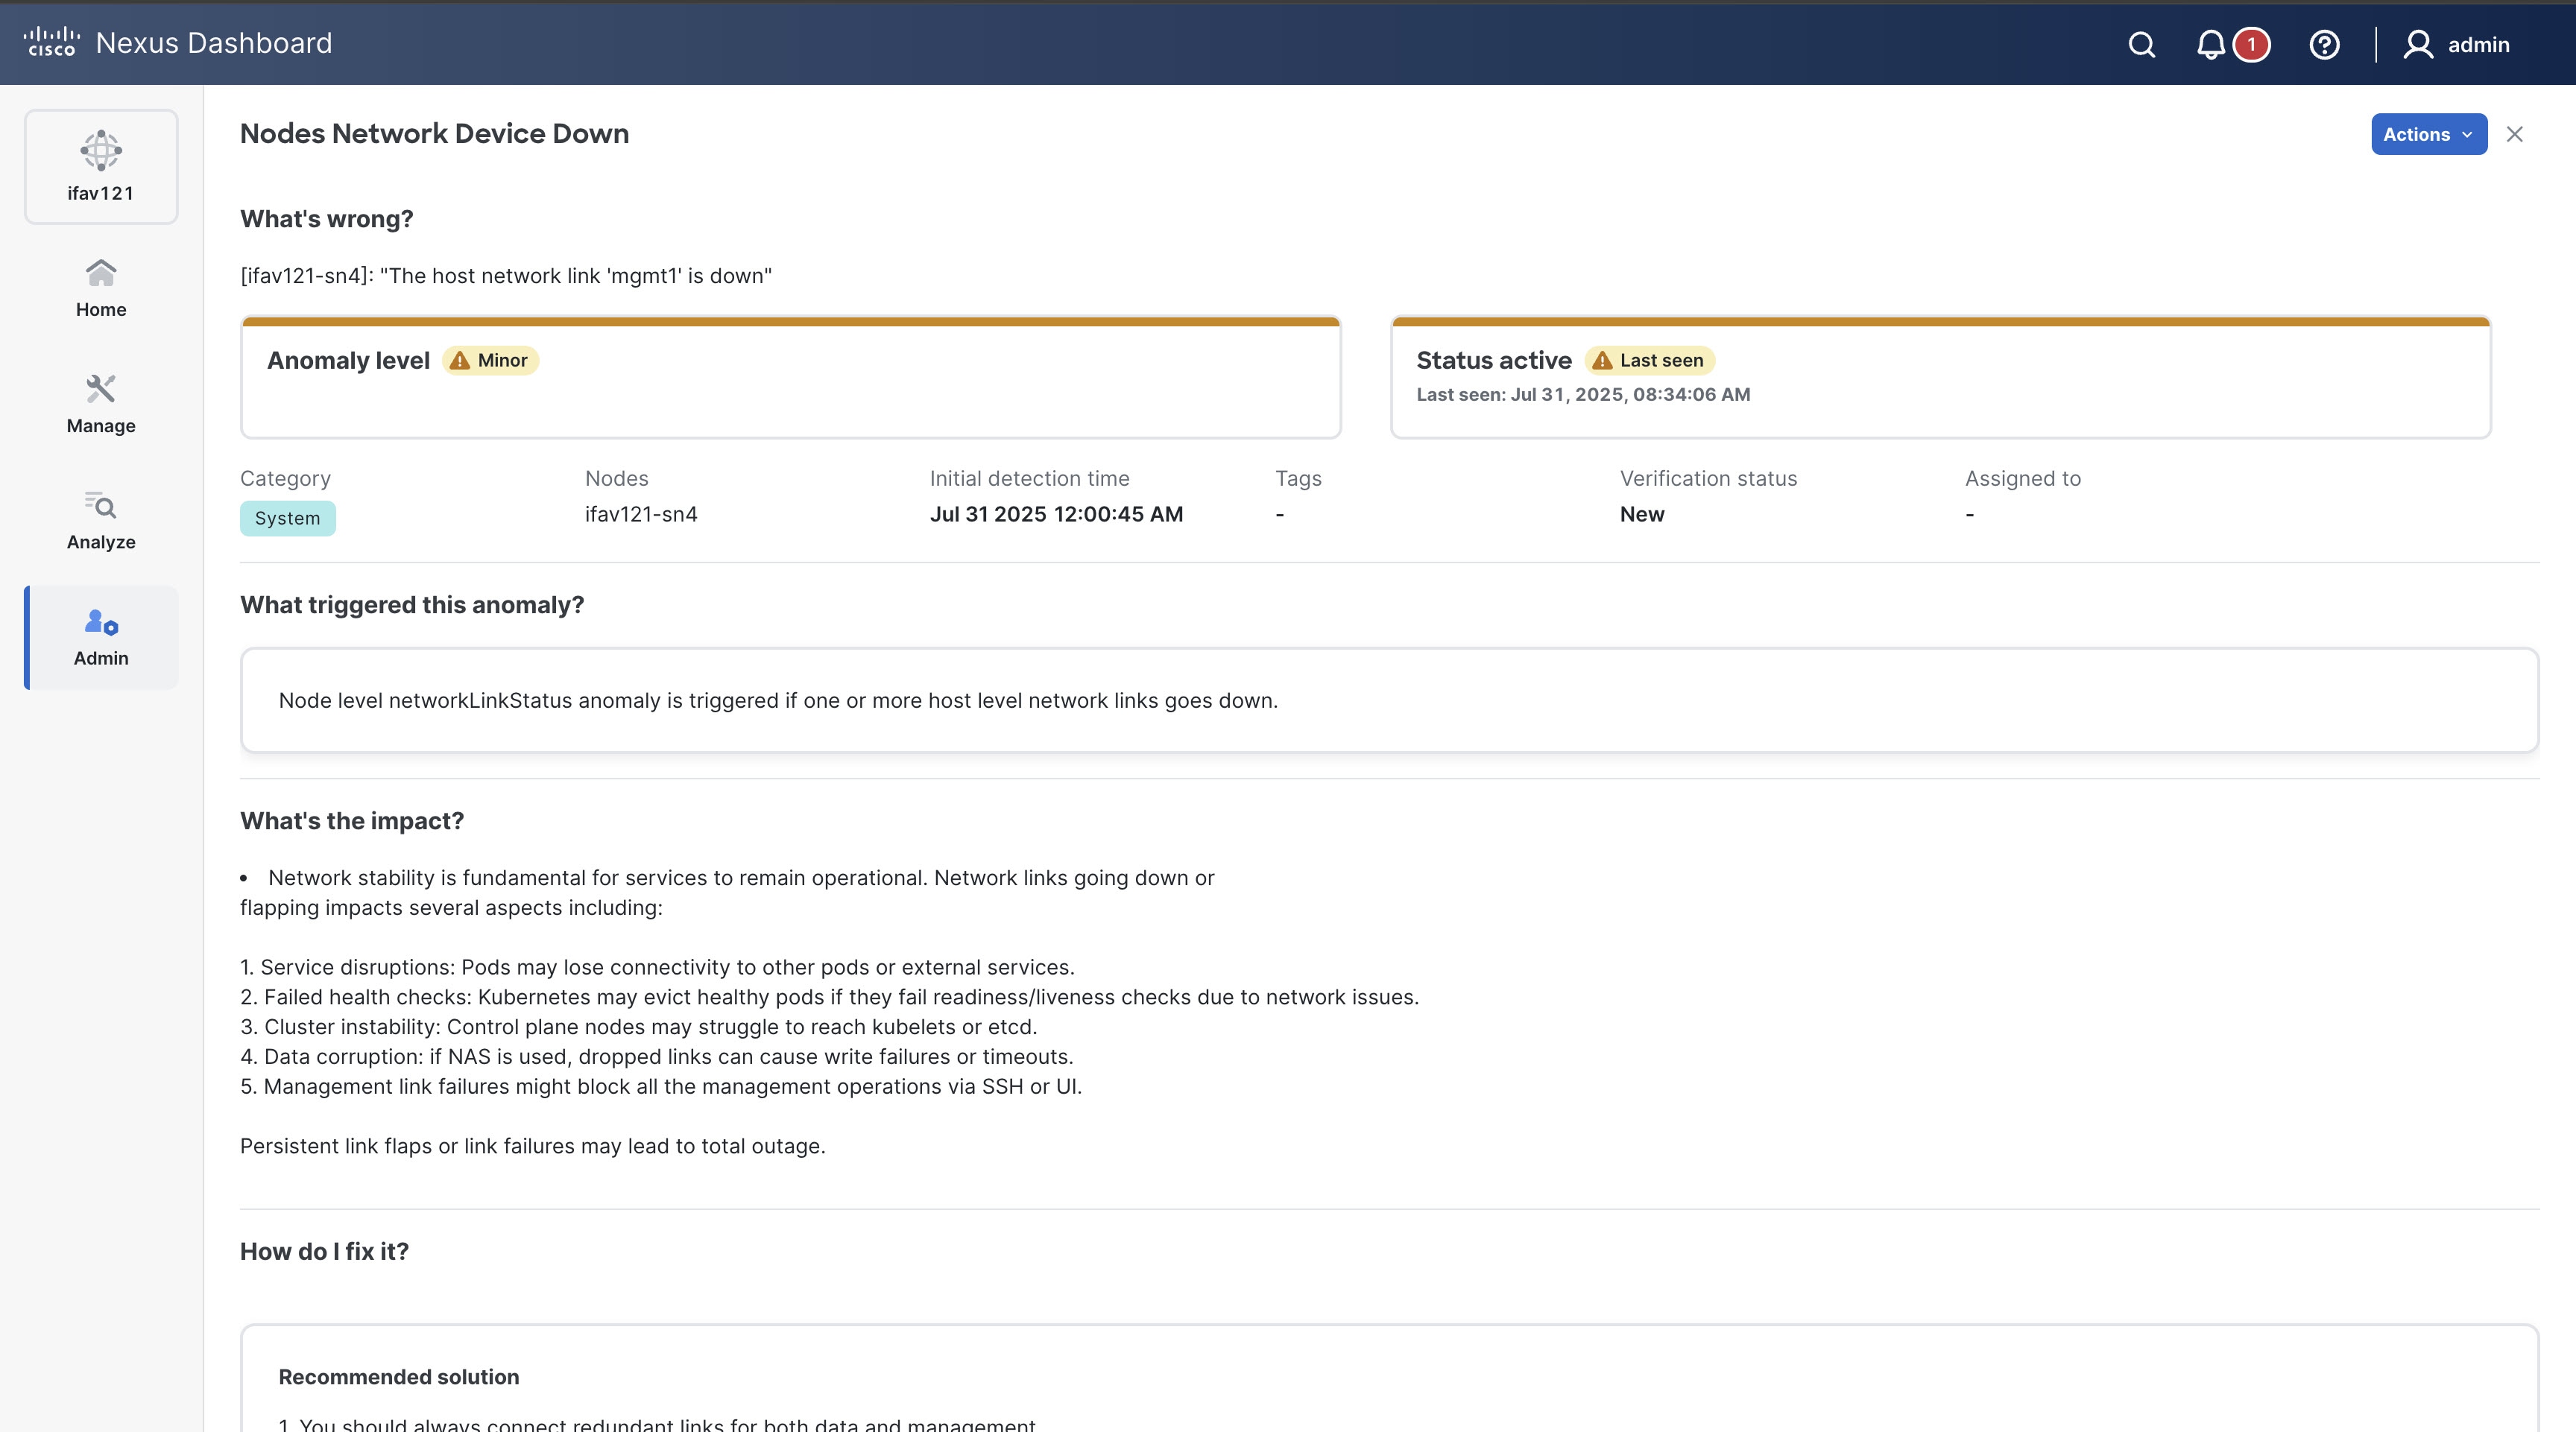Screen dimensions: 2576x1432
Task: Open the admin user profile icon
Action: click(2418, 45)
